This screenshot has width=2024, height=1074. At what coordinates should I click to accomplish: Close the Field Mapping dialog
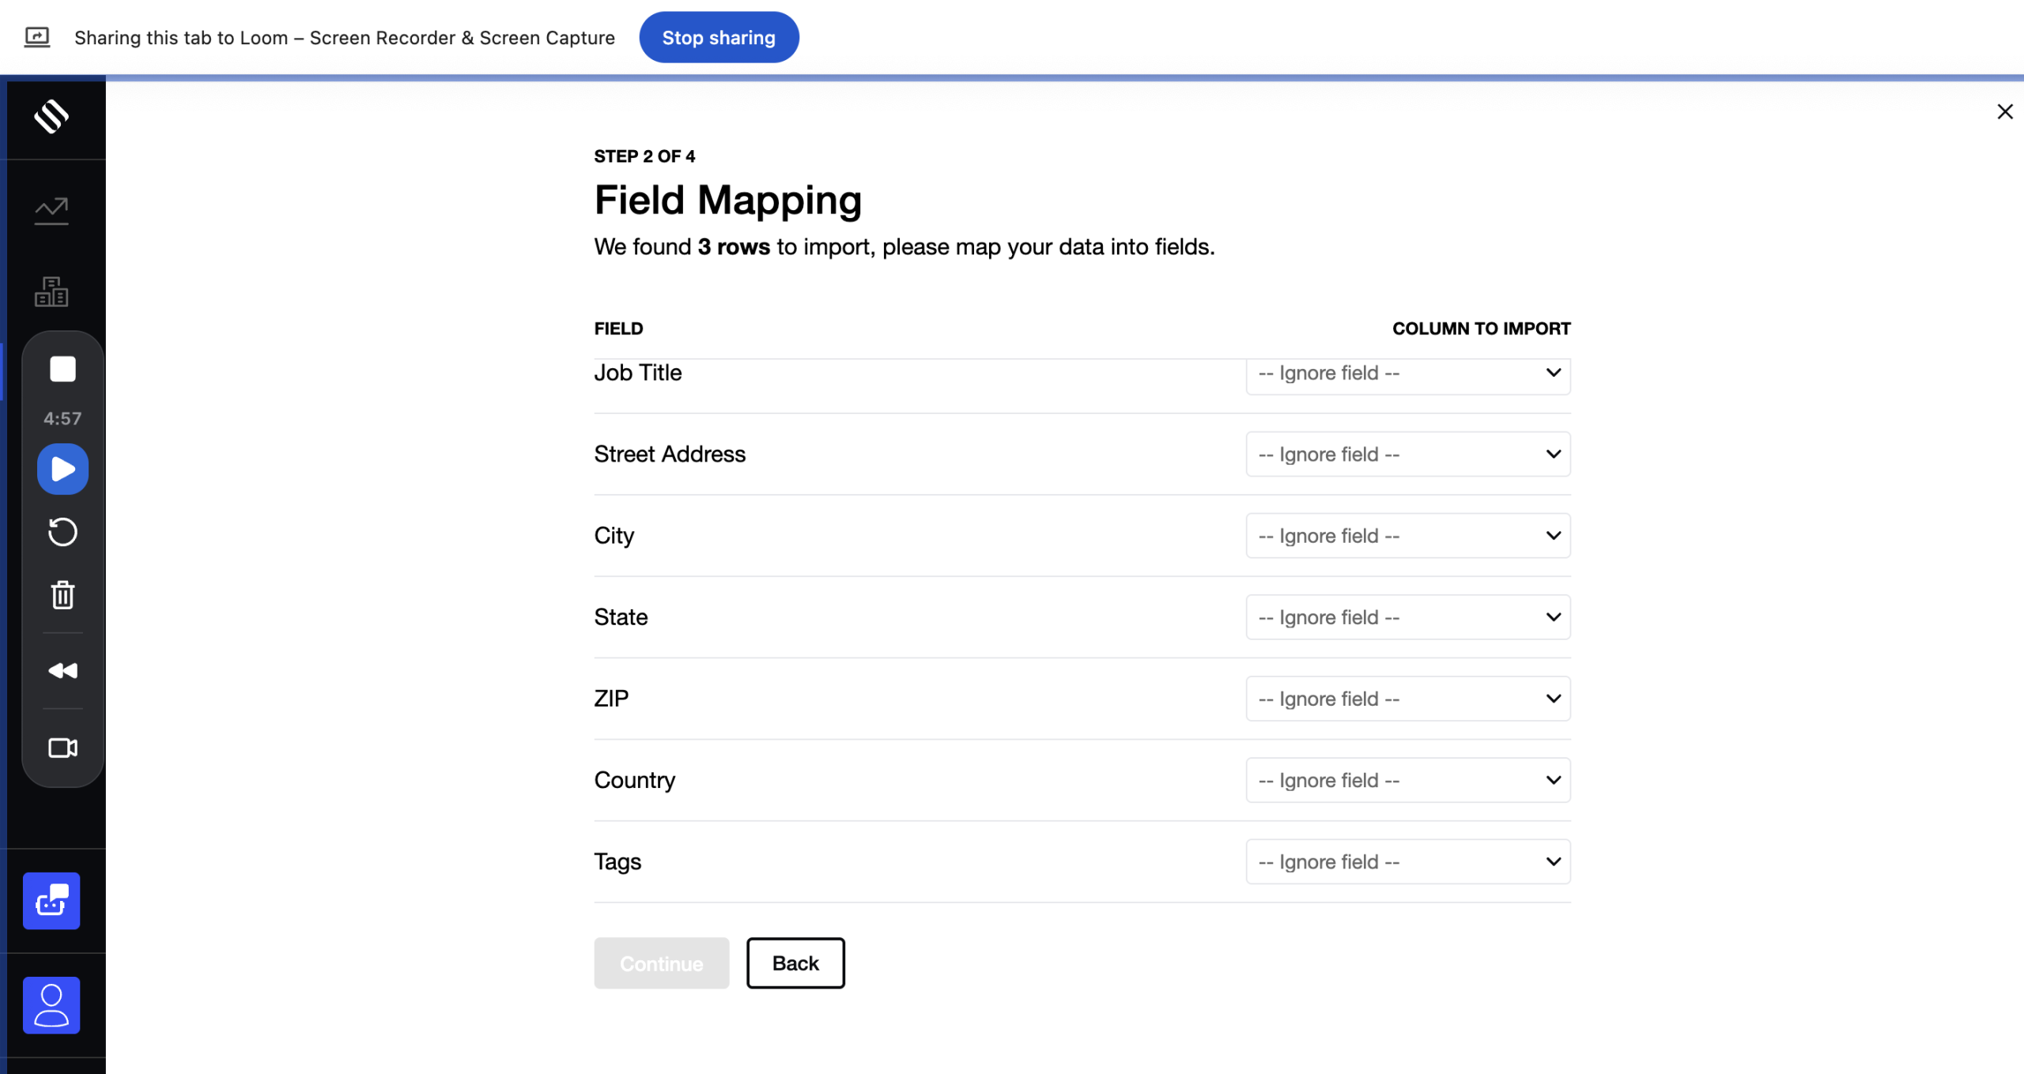[x=2004, y=112]
